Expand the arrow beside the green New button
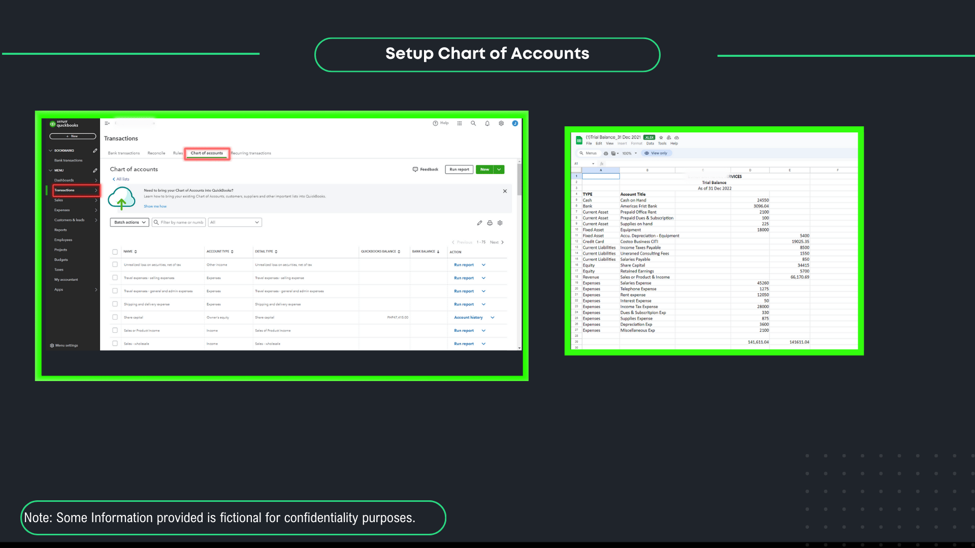975x548 pixels. pyautogui.click(x=499, y=169)
